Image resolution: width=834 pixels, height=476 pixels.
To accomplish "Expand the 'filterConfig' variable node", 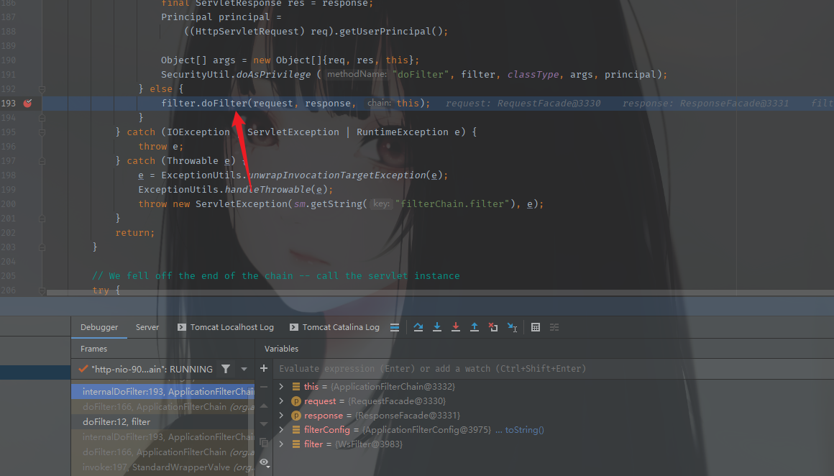I will [281, 430].
